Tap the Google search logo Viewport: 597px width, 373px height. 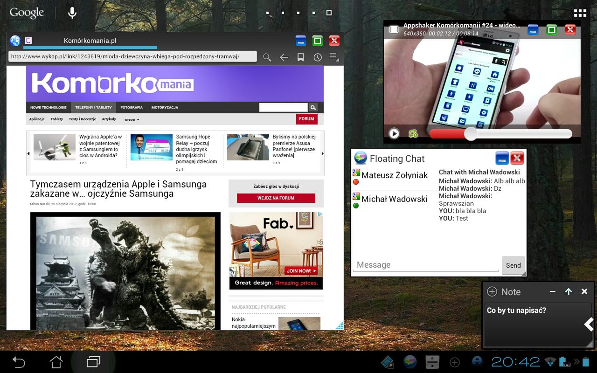[x=27, y=13]
